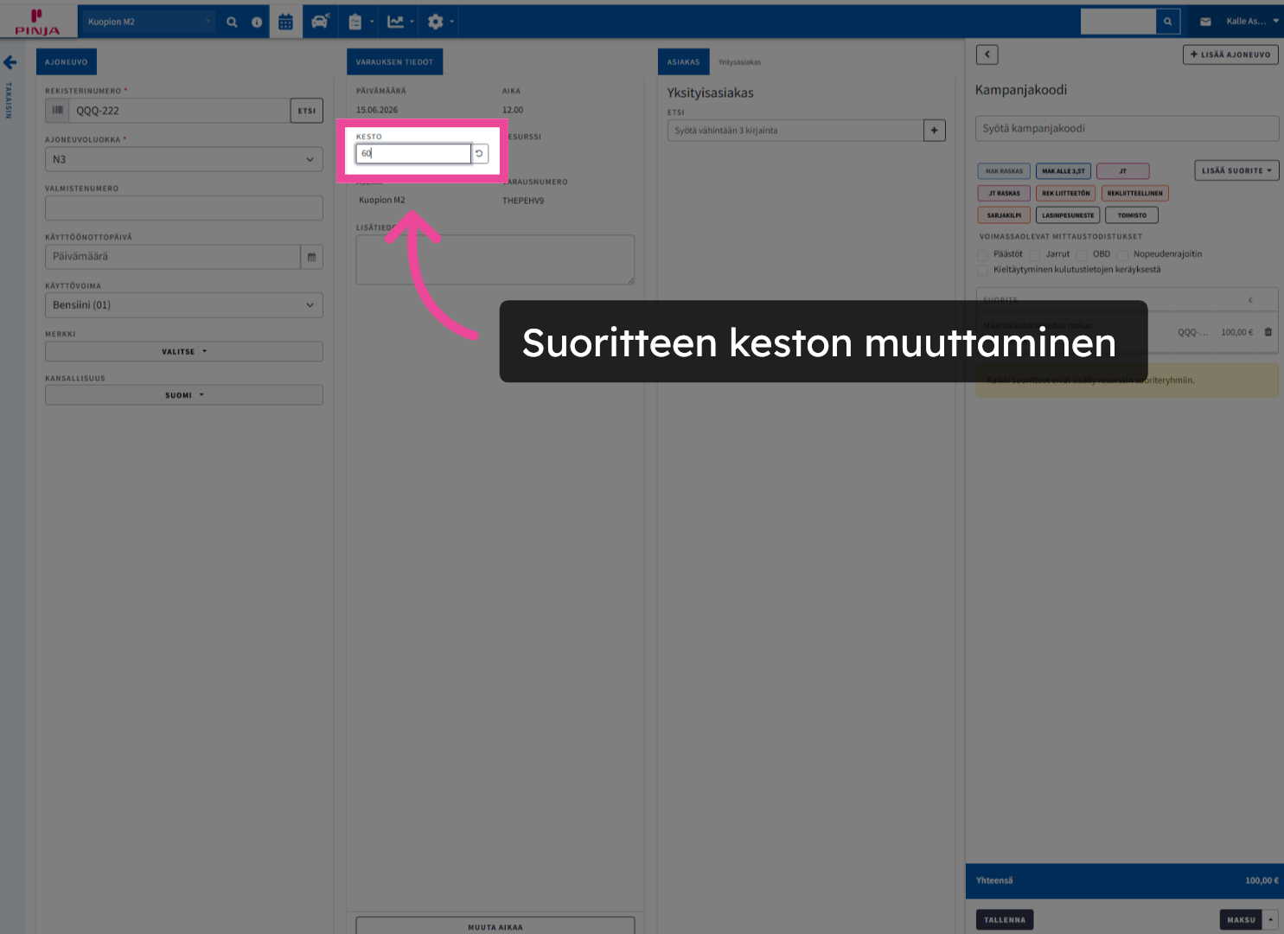Viewport: 1284px width, 934px height.
Task: Click the Tallenna button
Action: 1005,919
